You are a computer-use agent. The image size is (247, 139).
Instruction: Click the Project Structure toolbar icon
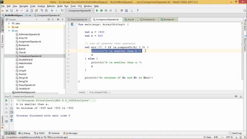tap(126, 10)
